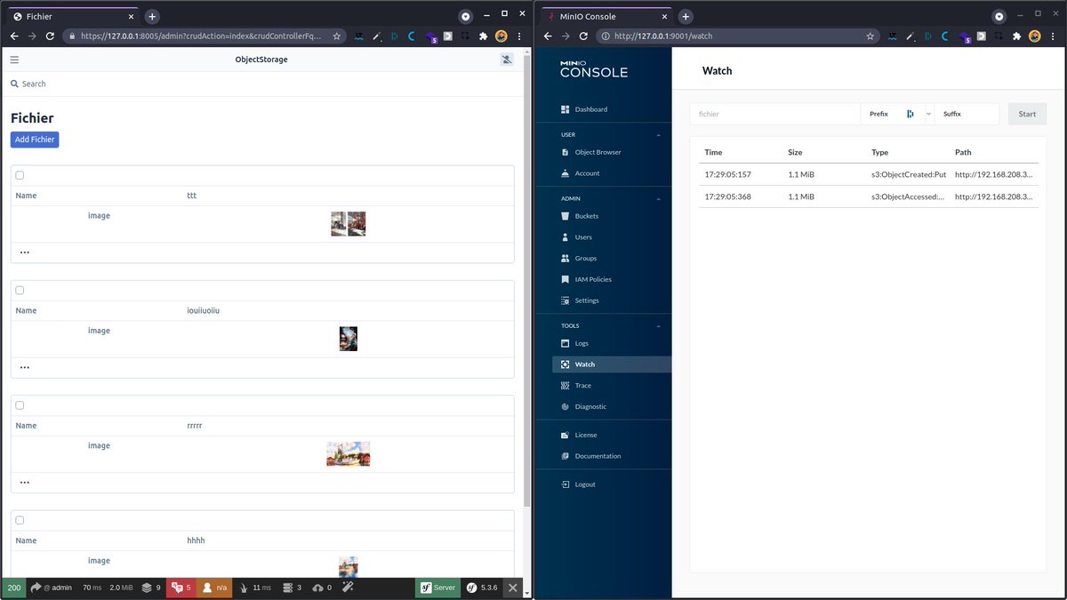Check the checkbox for record ttt
Screen dimensions: 1067x600
20,175
